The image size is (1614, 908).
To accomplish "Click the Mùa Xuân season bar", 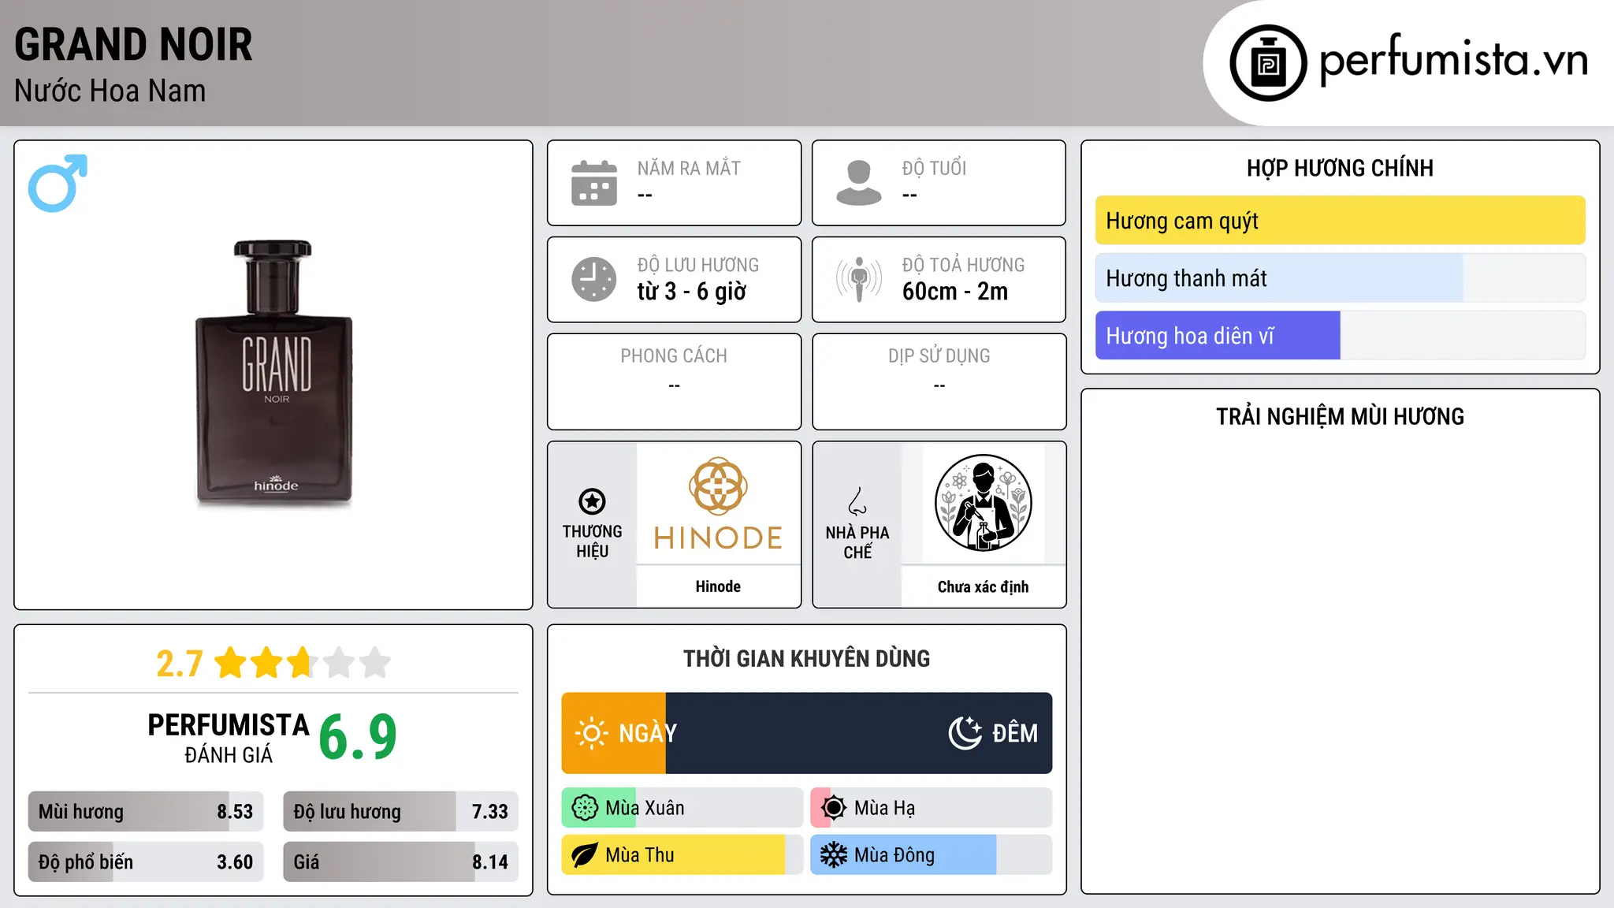I will pyautogui.click(x=682, y=808).
